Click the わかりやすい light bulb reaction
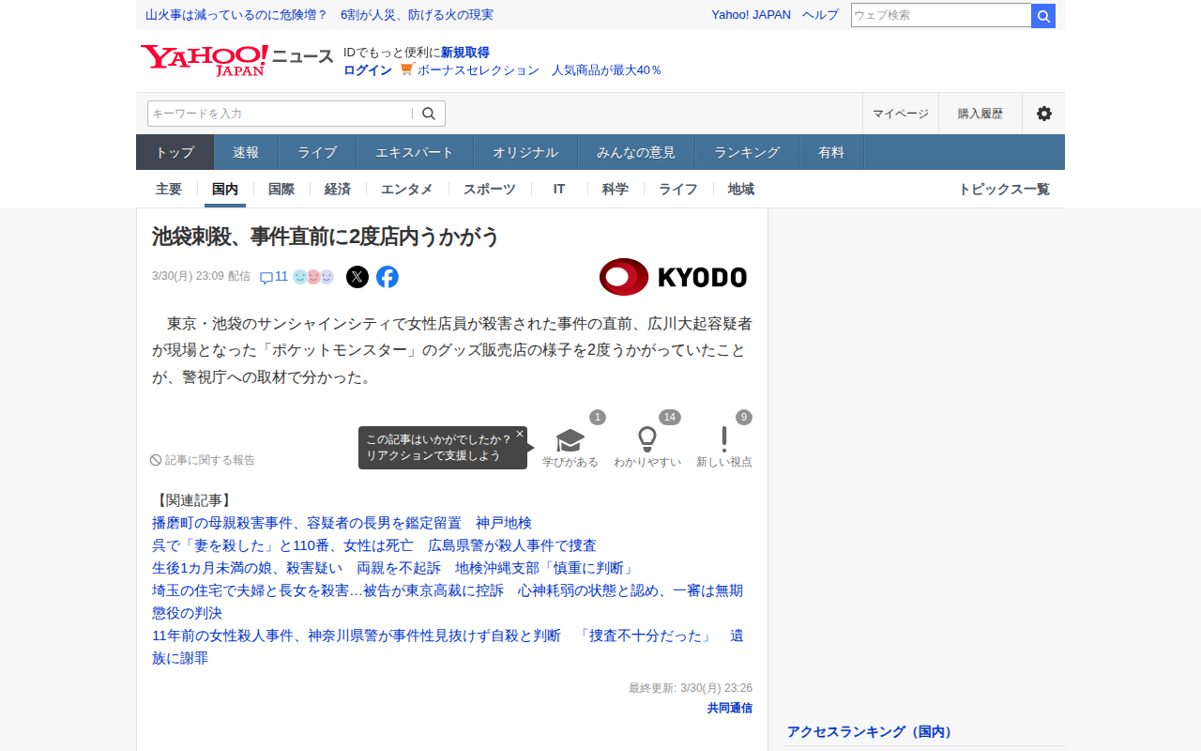This screenshot has height=751, width=1201. coord(647,447)
